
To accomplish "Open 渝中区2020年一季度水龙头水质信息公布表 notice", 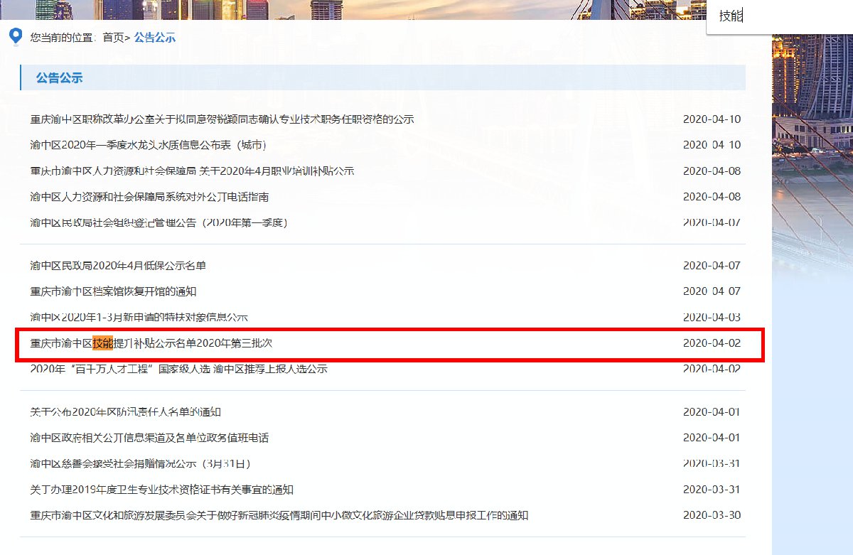I will 149,145.
